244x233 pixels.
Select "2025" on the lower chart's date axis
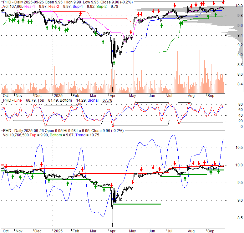tap(58, 231)
